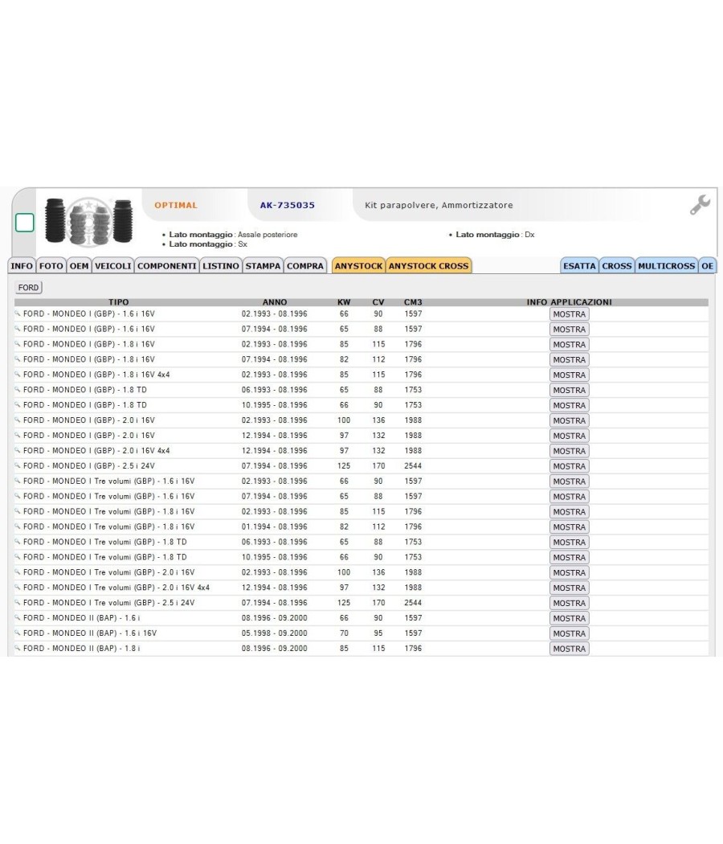Viewport: 723px width, 844px height.
Task: Click MOSTRA for Mondeo II (BAP) 1.8 i
Action: coord(569,649)
